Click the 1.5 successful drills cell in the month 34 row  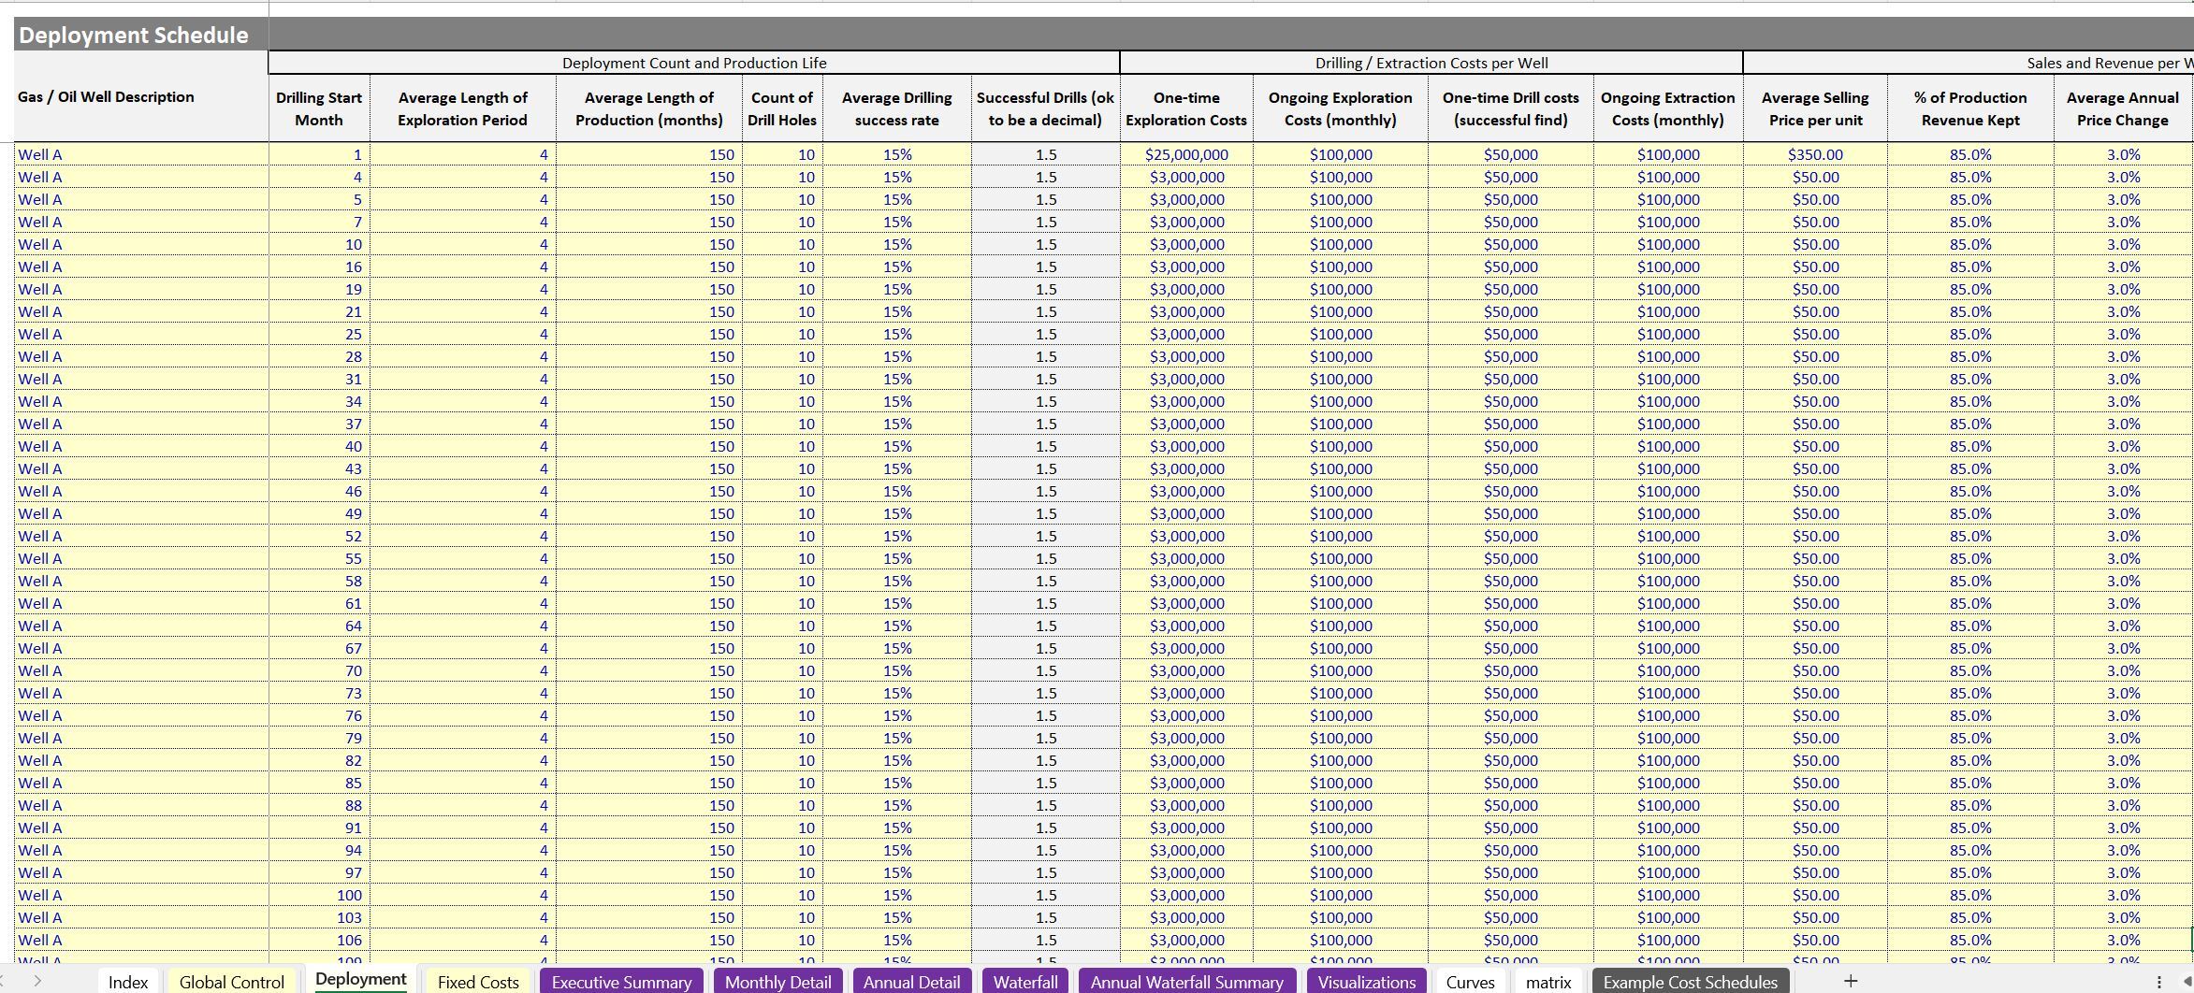(x=1045, y=401)
